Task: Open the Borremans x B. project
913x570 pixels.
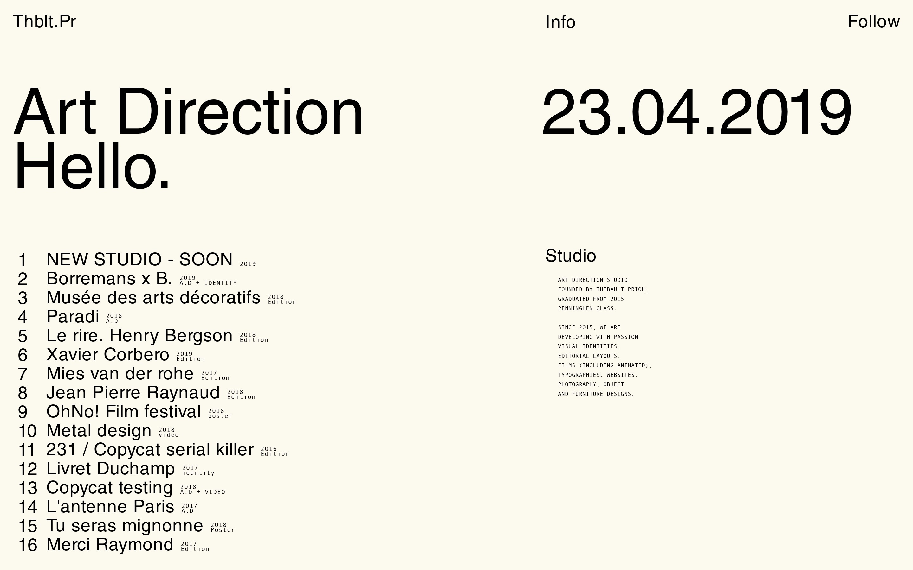Action: point(109,279)
